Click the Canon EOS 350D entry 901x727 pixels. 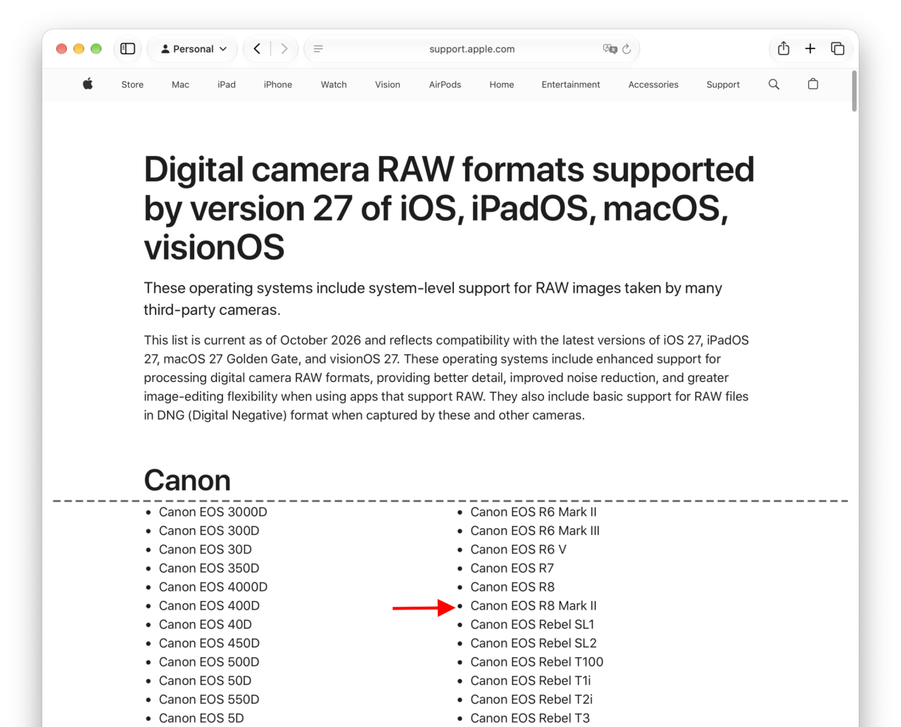coord(209,568)
